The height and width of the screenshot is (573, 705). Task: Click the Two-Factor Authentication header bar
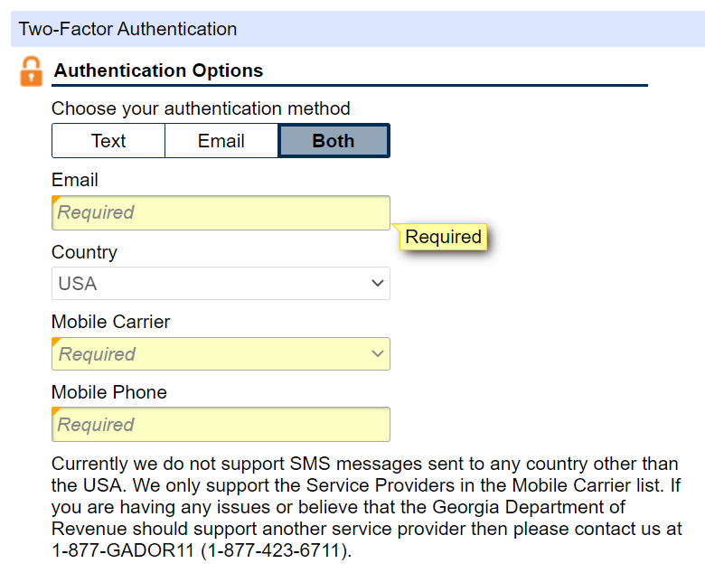pos(358,29)
